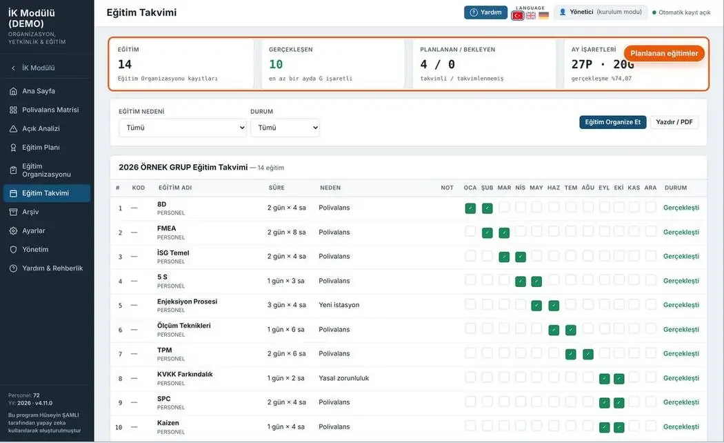Click the Eğitim Planı ribbon icon
The image size is (724, 443).
tap(13, 148)
